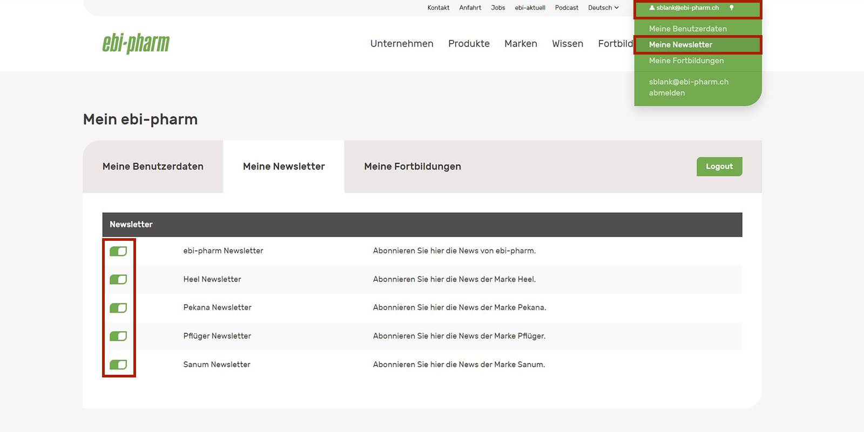The width and height of the screenshot is (864, 432).
Task: Switch off the Pflüger Newsletter
Action: pyautogui.click(x=118, y=336)
